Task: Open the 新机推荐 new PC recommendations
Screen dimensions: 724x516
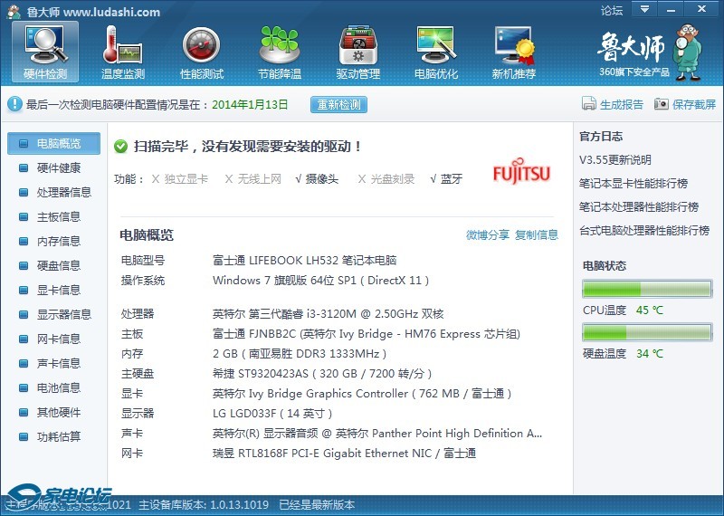Action: coord(513,52)
